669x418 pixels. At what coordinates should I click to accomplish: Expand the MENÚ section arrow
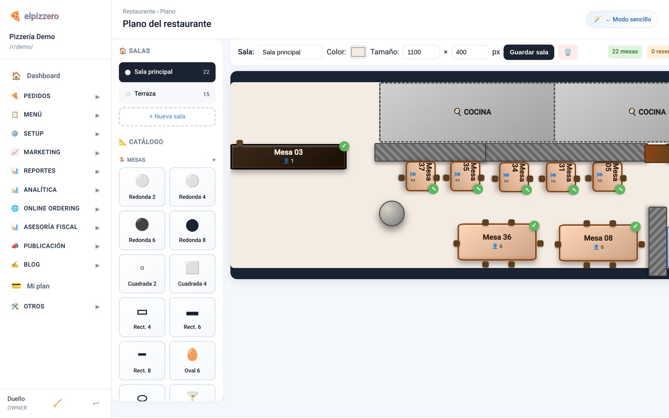click(x=97, y=115)
